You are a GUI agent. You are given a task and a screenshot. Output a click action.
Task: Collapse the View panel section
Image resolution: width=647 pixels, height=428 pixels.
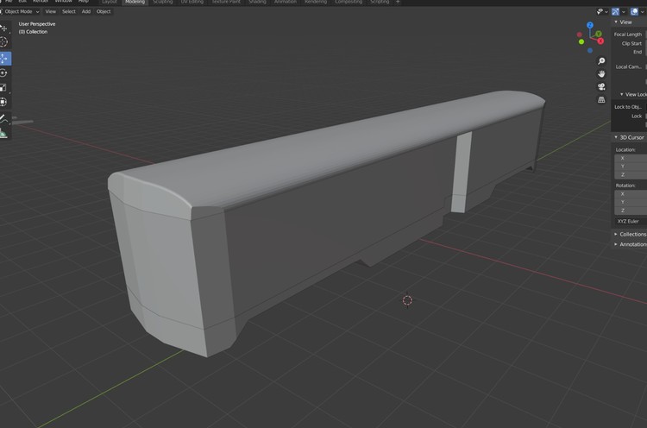point(616,22)
